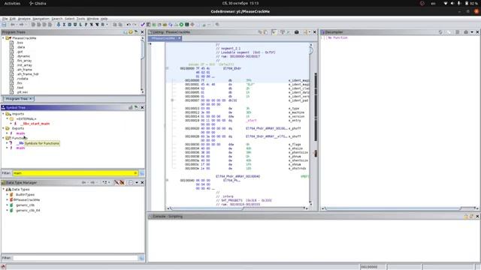Select the .rodata section in Program Trees
Screen dimensions: 481x270
pyautogui.click(x=23, y=79)
